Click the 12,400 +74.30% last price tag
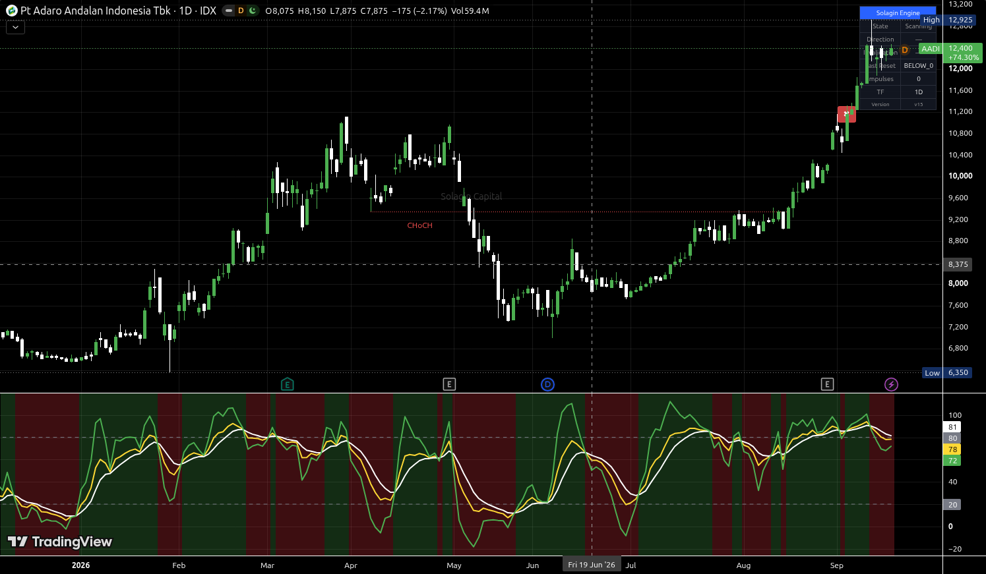 pyautogui.click(x=963, y=53)
